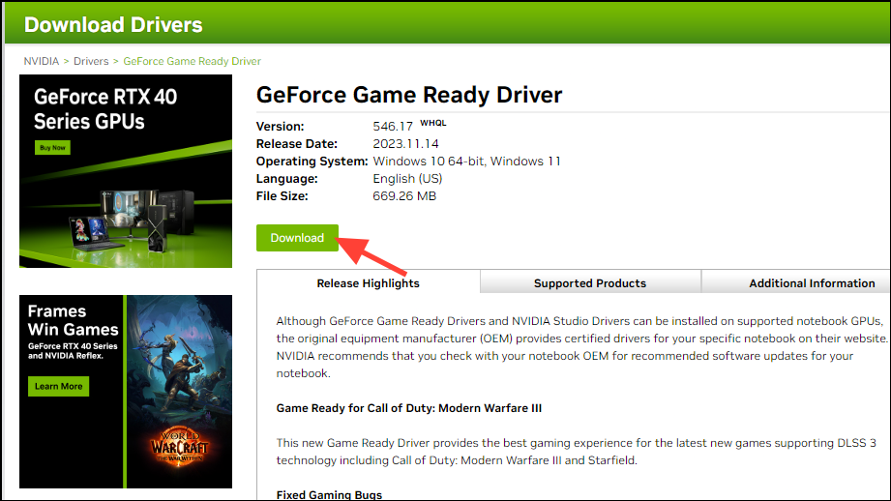Open the Additional Information tab

(812, 282)
